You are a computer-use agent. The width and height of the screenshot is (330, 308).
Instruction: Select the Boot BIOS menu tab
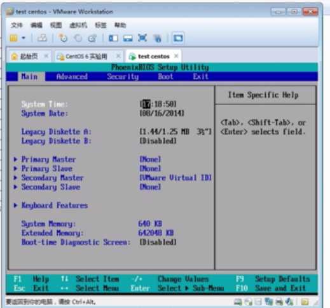tap(165, 77)
